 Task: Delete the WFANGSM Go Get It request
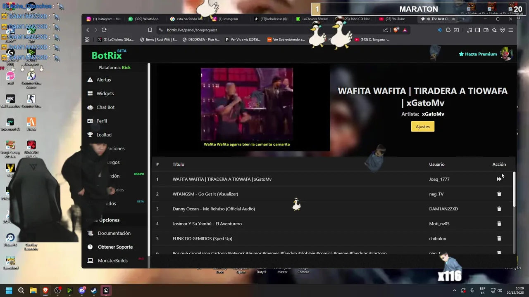499,194
